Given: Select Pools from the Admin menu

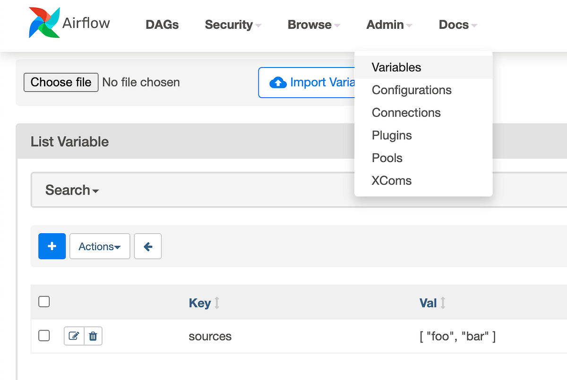Looking at the screenshot, I should [387, 158].
